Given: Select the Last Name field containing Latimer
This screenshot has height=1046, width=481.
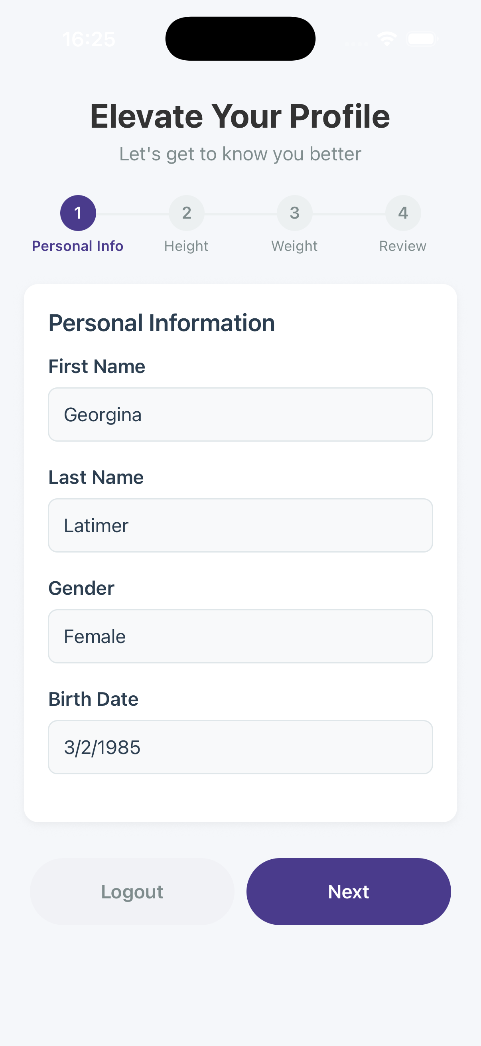Looking at the screenshot, I should coord(240,525).
